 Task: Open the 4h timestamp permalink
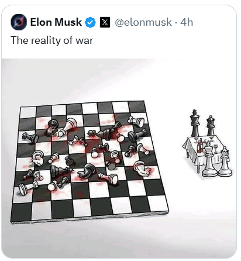[x=187, y=22]
